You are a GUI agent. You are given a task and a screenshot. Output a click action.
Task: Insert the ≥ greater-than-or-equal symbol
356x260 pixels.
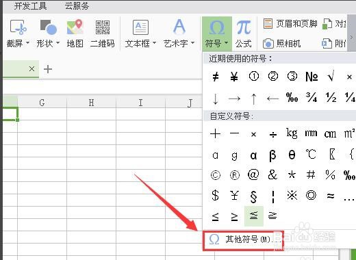pyautogui.click(x=234, y=216)
